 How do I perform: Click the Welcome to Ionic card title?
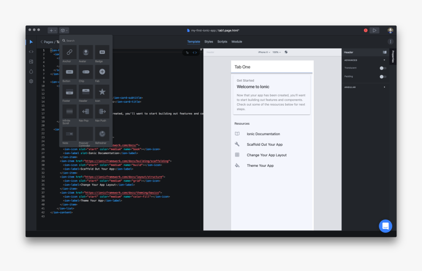click(x=253, y=87)
